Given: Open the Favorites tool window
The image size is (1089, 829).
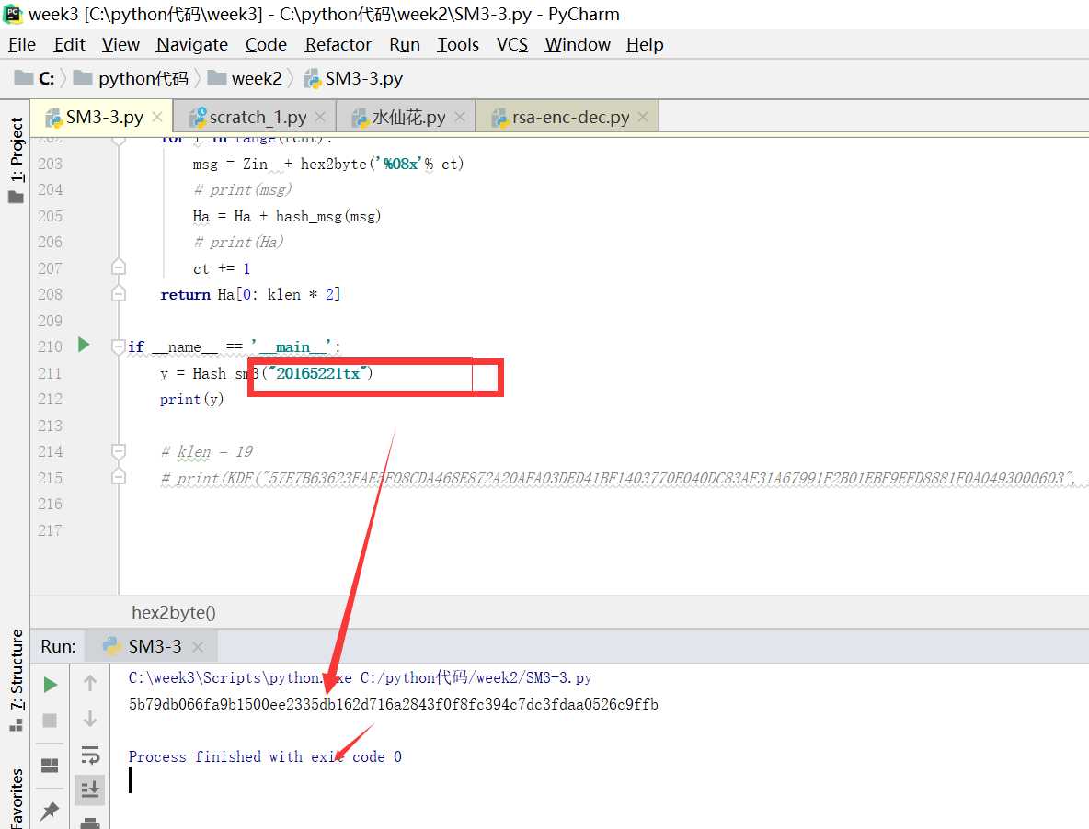Looking at the screenshot, I should [16, 798].
